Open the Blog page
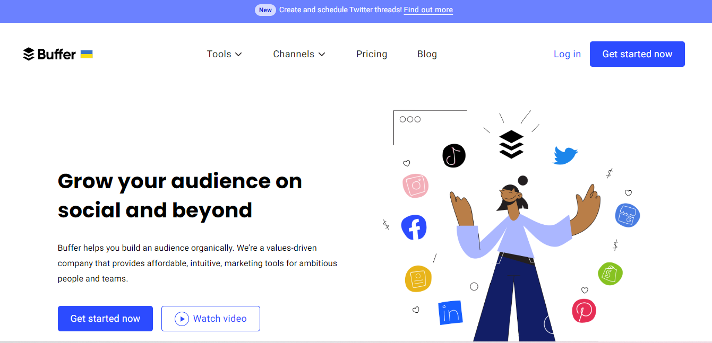The width and height of the screenshot is (712, 343). [x=427, y=54]
